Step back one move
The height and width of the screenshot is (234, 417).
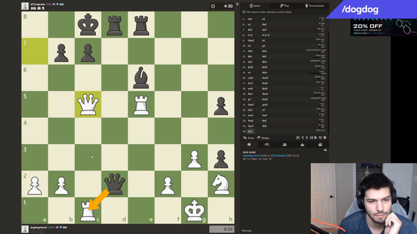(302, 137)
